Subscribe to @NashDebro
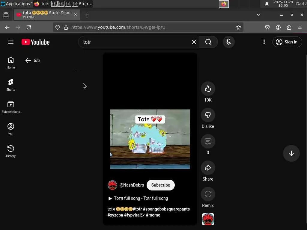The image size is (307, 230). (161, 185)
